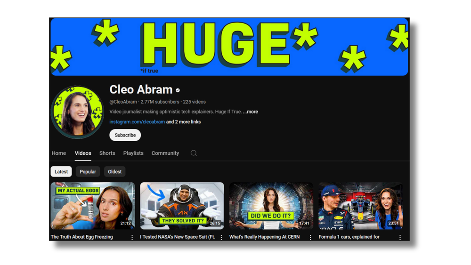Open the instagram.com/cleoabram link
The height and width of the screenshot is (265, 471).
click(137, 122)
